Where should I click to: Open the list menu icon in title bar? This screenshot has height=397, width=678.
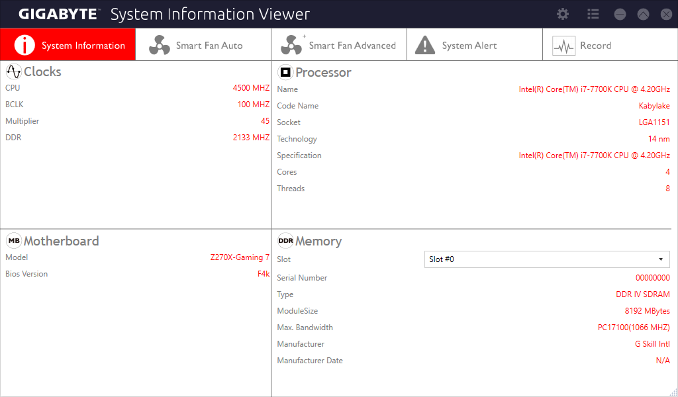pos(593,15)
